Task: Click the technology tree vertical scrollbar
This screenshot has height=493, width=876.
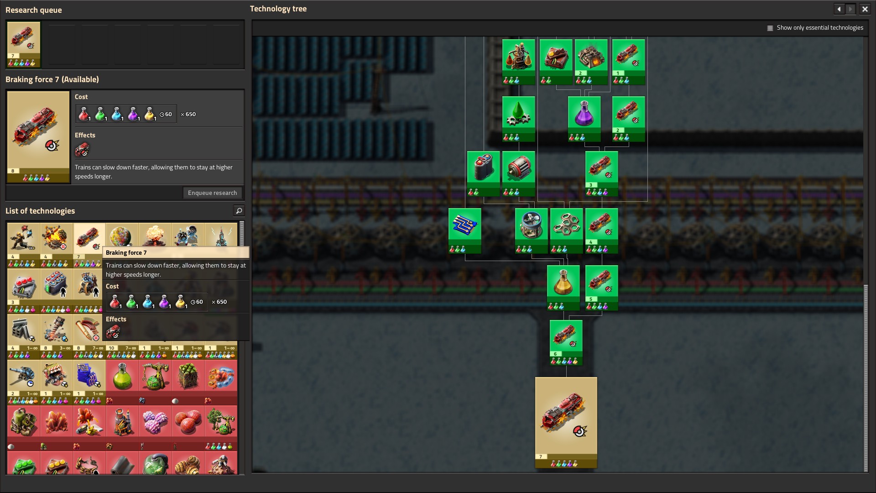Action: coord(866,378)
